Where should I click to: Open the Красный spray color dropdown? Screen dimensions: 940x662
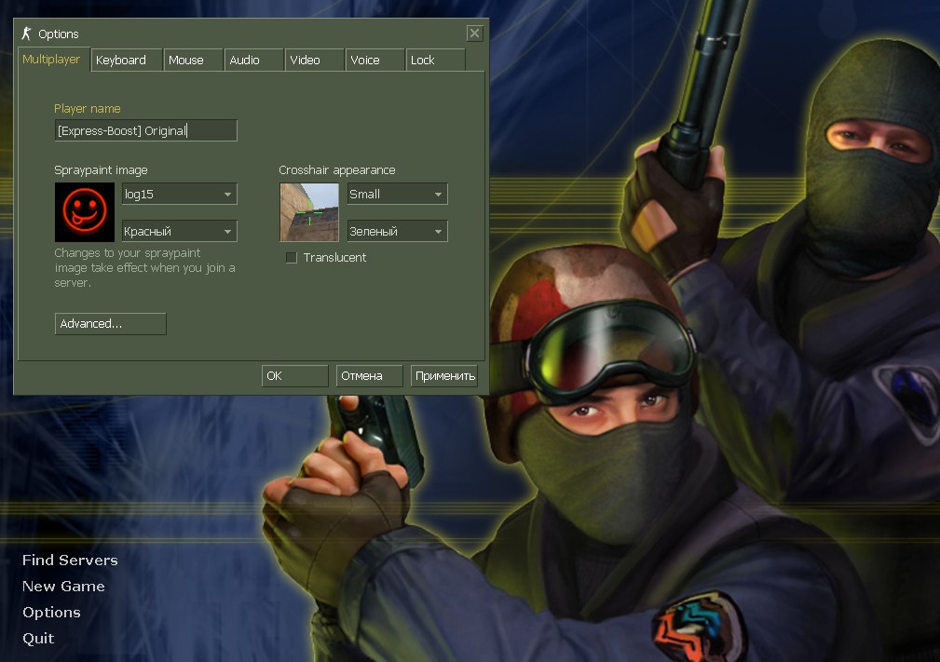[179, 231]
